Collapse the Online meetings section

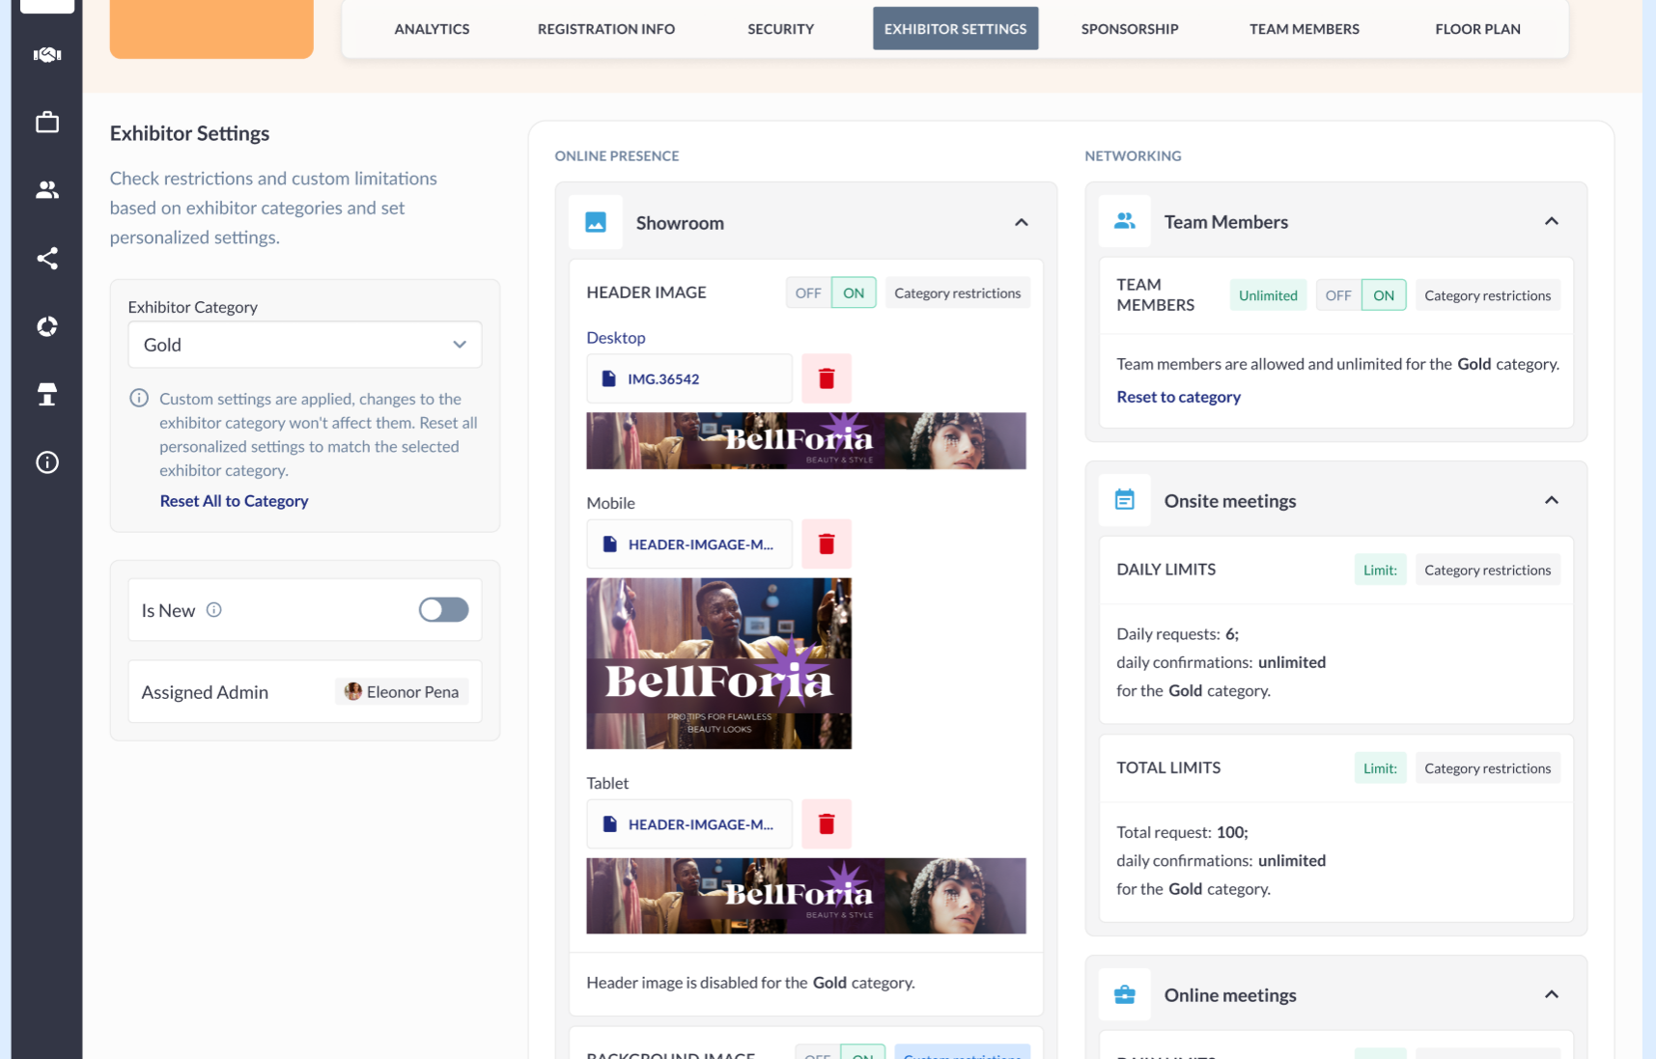[1552, 994]
